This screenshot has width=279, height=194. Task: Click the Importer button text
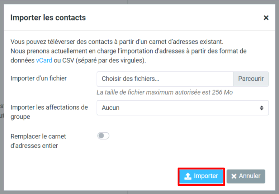206,176
